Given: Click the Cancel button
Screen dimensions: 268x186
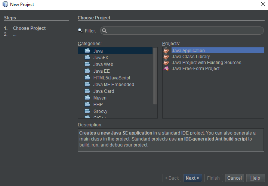Looking at the screenshot, I should coord(234,178).
